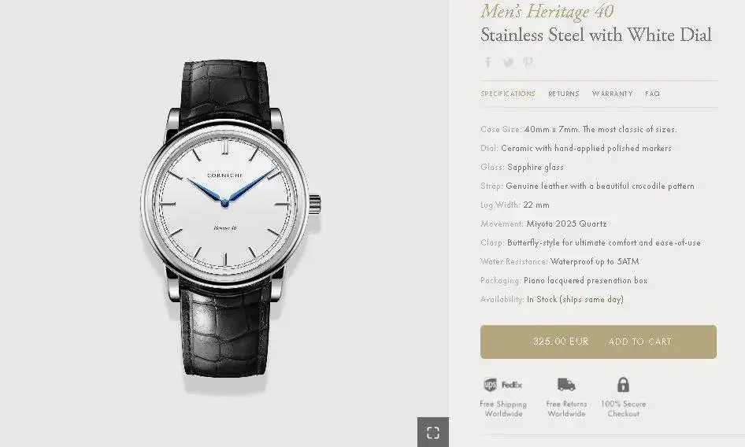Share product on Facebook icon
Image resolution: width=745 pixels, height=447 pixels.
coord(488,62)
